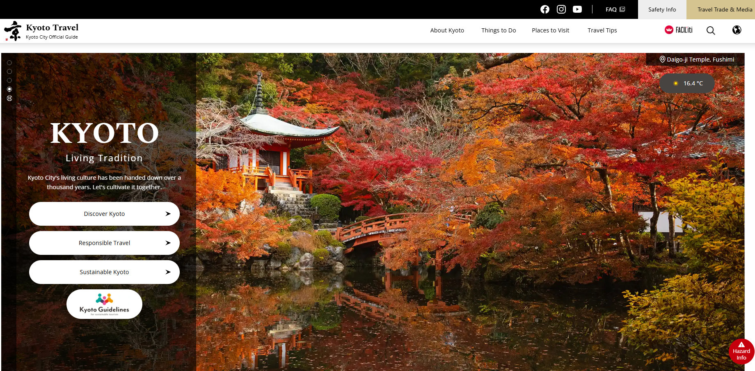Expand the About Kyoto menu
The height and width of the screenshot is (371, 755).
447,30
